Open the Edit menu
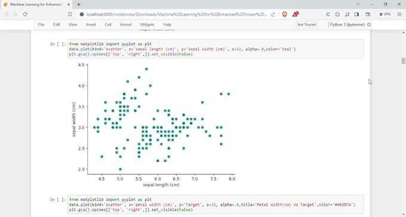This screenshot has width=406, height=217. pyautogui.click(x=57, y=24)
